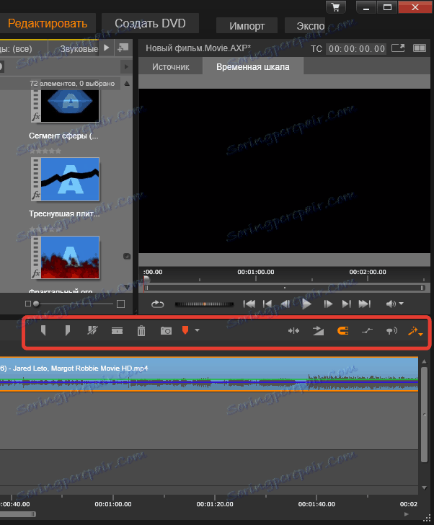This screenshot has height=525, width=434.
Task: Click the camera snapshot icon
Action: click(166, 331)
